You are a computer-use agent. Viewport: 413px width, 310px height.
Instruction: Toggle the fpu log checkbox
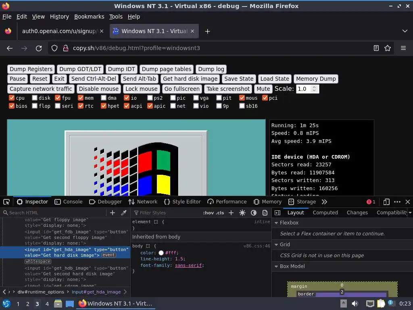58,98
